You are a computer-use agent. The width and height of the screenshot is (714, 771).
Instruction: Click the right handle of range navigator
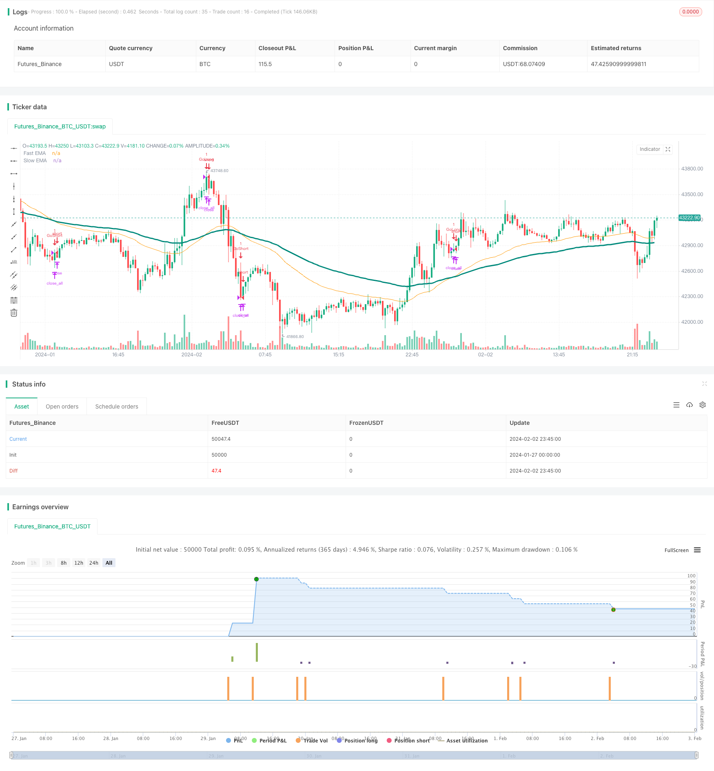(x=697, y=755)
